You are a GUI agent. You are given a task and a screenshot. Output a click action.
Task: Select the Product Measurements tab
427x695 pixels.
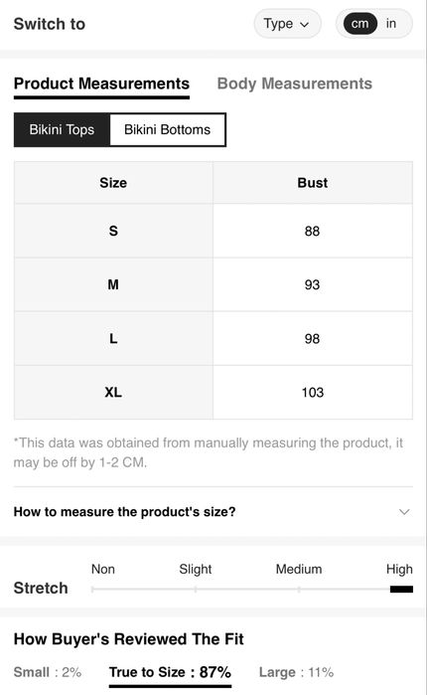click(x=101, y=84)
